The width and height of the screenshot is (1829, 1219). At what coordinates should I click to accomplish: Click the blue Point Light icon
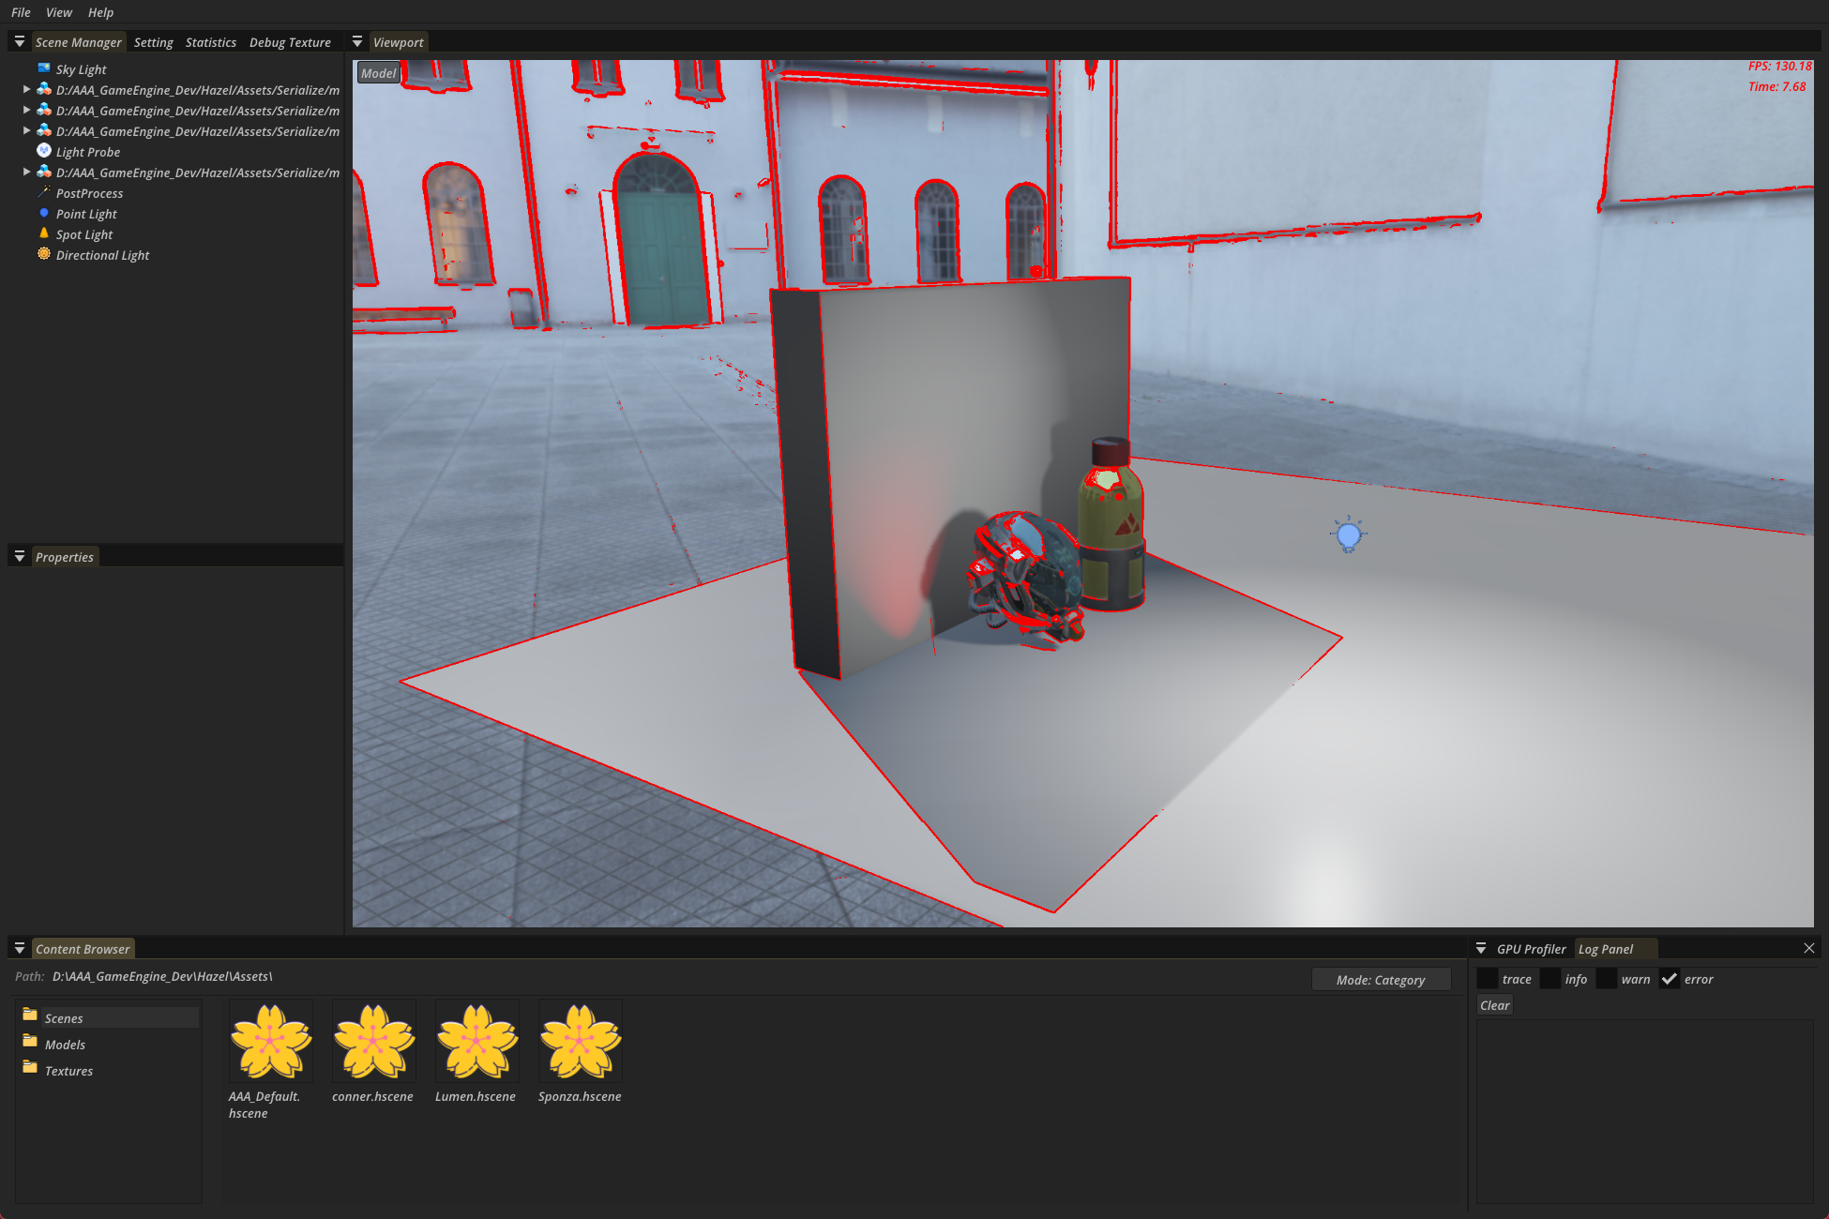point(44,213)
